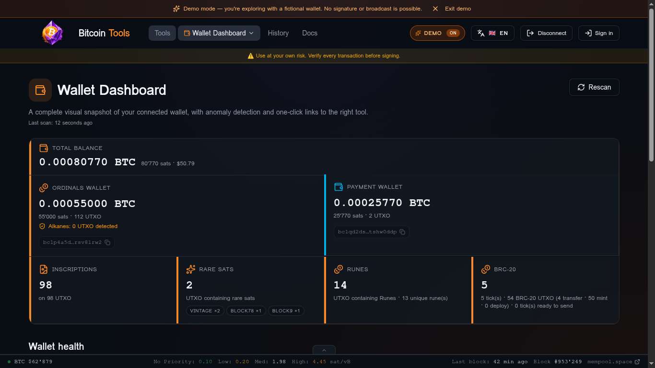Viewport: 655px width, 368px height.
Task: Click the Ordinals Wallet coin icon
Action: pos(44,188)
